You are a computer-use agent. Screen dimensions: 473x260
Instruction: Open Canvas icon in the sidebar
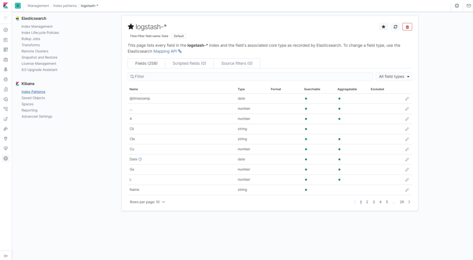coord(6,60)
